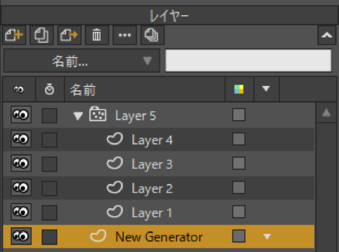Select Layer 1 in the list
Viewport: 339px width, 252px height.
151,213
